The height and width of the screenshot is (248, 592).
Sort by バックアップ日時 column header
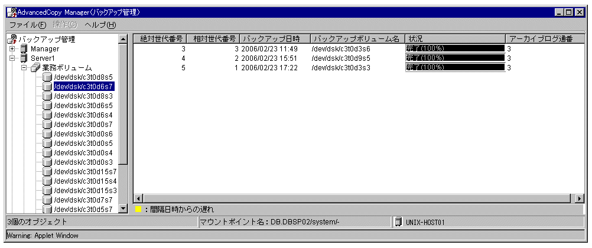coord(275,39)
